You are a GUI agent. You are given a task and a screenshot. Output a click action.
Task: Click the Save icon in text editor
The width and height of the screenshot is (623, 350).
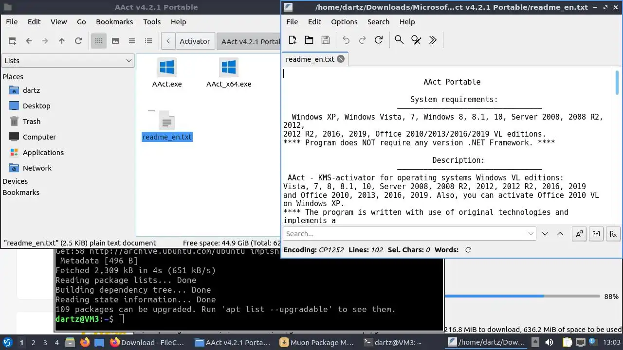[326, 40]
